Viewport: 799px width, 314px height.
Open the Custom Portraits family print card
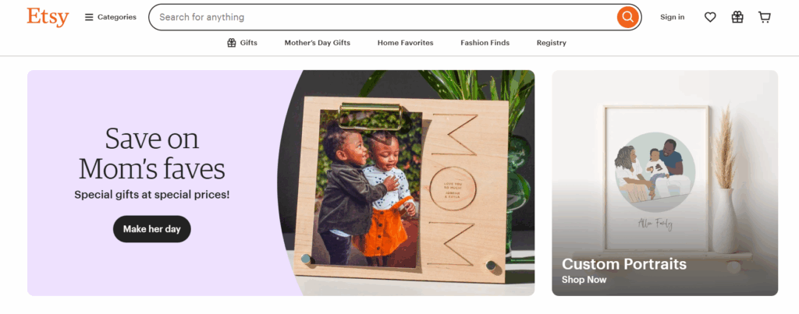tap(665, 182)
